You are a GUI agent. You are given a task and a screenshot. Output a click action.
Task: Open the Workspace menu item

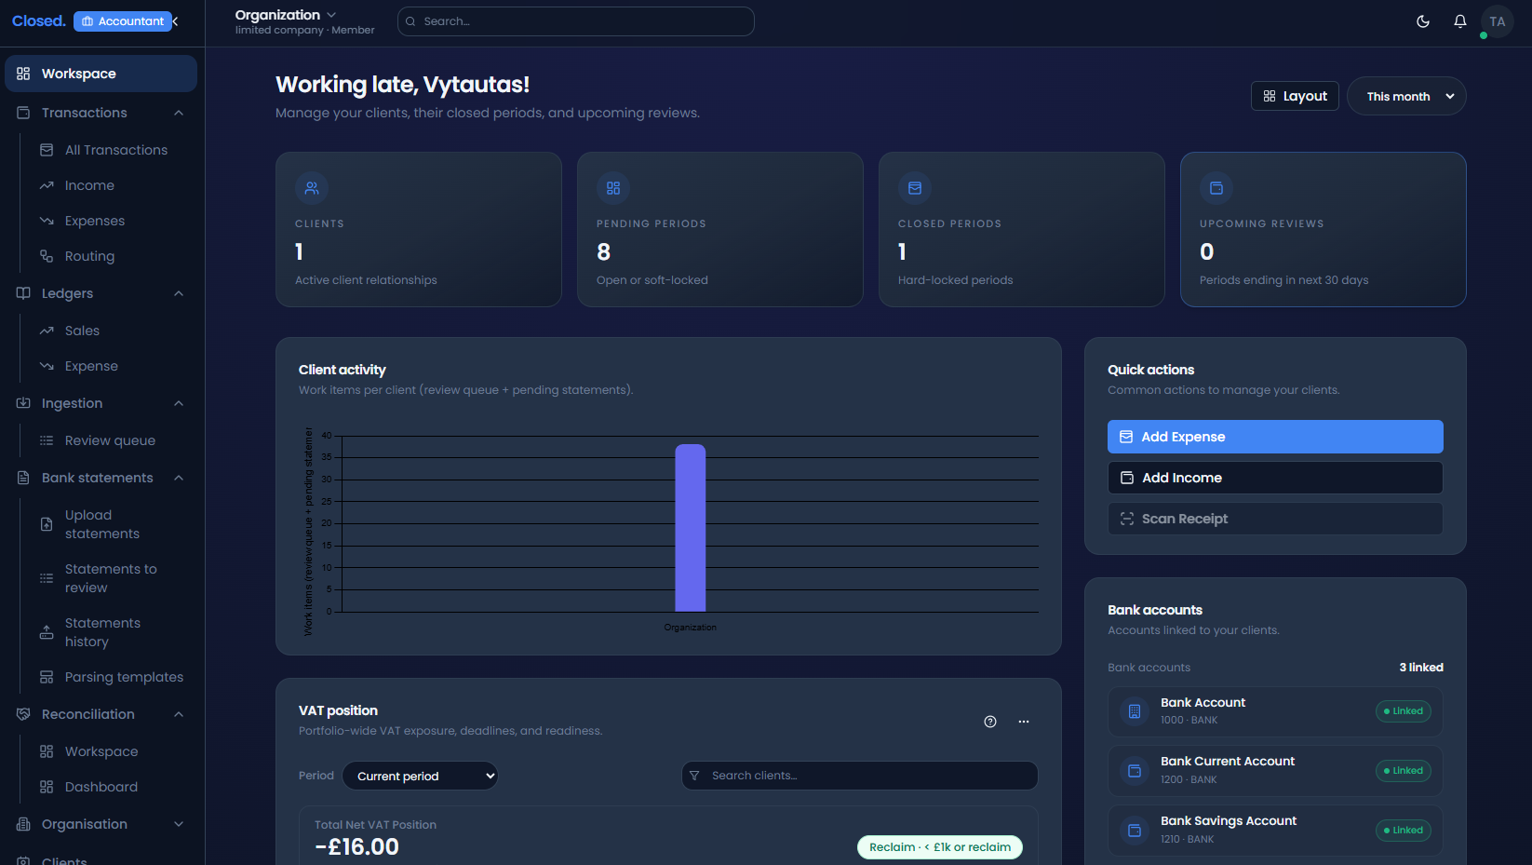(101, 74)
